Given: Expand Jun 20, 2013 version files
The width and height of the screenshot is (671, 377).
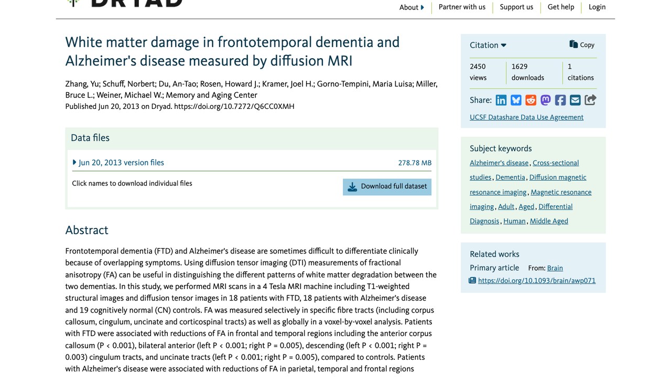Looking at the screenshot, I should pyautogui.click(x=118, y=163).
